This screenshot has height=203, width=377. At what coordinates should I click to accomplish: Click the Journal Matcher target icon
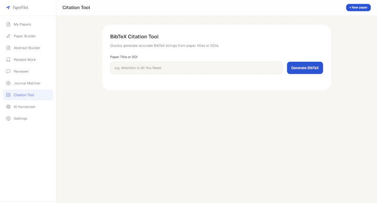pyautogui.click(x=8, y=83)
